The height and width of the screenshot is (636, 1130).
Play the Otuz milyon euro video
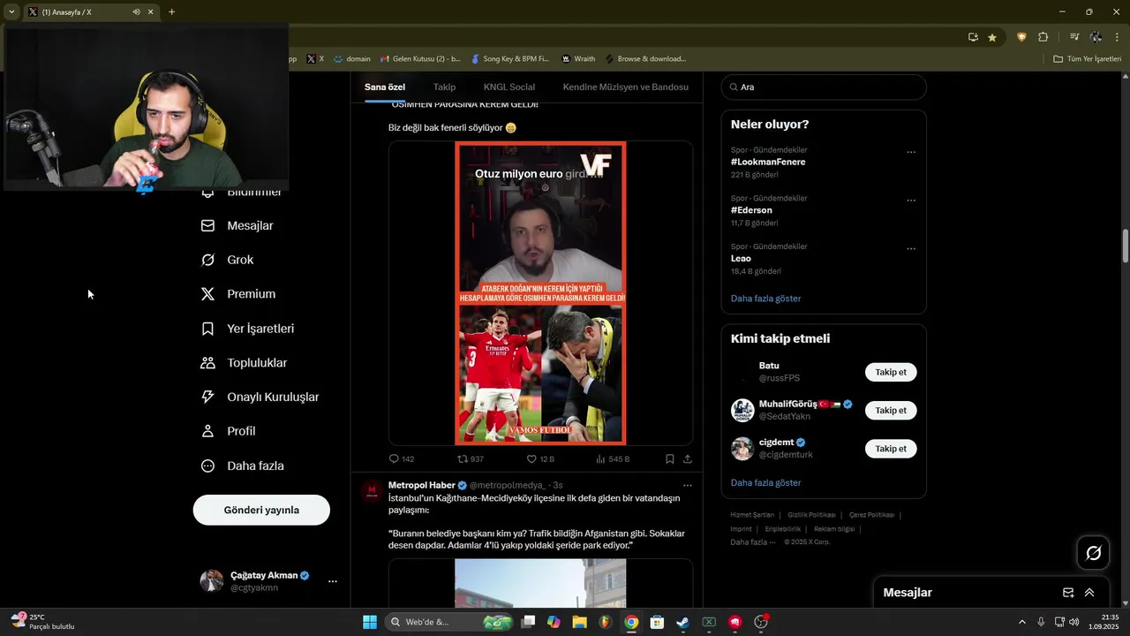tap(540, 293)
